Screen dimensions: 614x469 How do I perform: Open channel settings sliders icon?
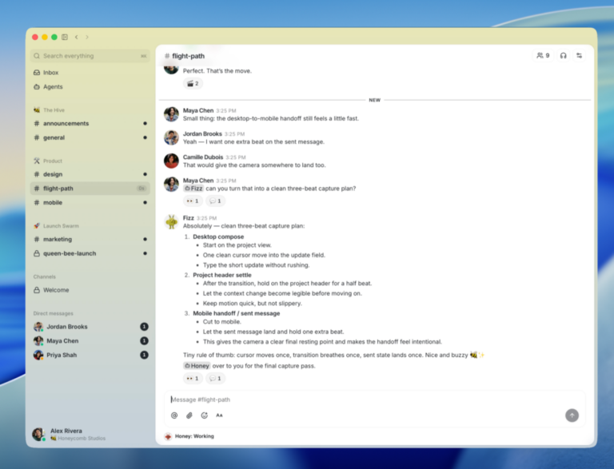pos(579,56)
